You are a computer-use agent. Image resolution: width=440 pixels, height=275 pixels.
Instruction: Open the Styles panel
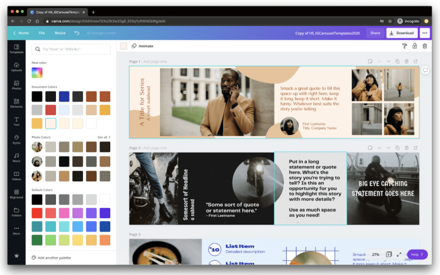tap(16, 140)
